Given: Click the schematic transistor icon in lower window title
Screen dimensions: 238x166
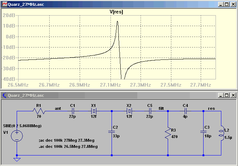Looking at the screenshot, I should [4, 95].
